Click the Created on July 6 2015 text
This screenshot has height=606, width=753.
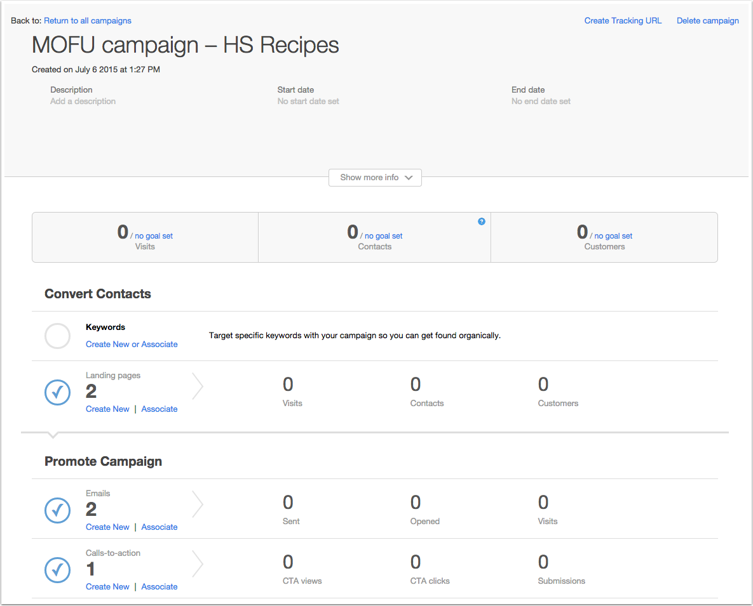click(96, 70)
